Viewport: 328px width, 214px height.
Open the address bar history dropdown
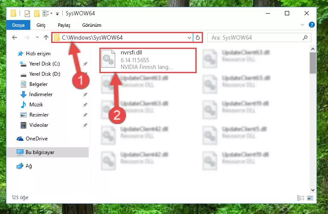point(189,38)
